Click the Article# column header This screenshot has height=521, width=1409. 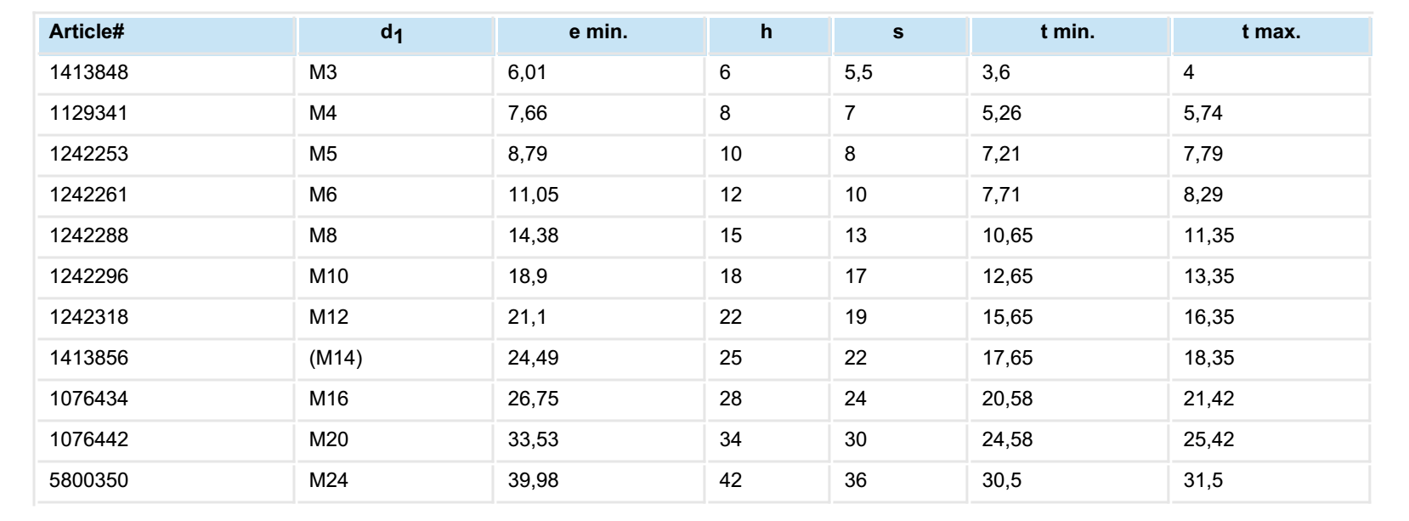coord(87,33)
